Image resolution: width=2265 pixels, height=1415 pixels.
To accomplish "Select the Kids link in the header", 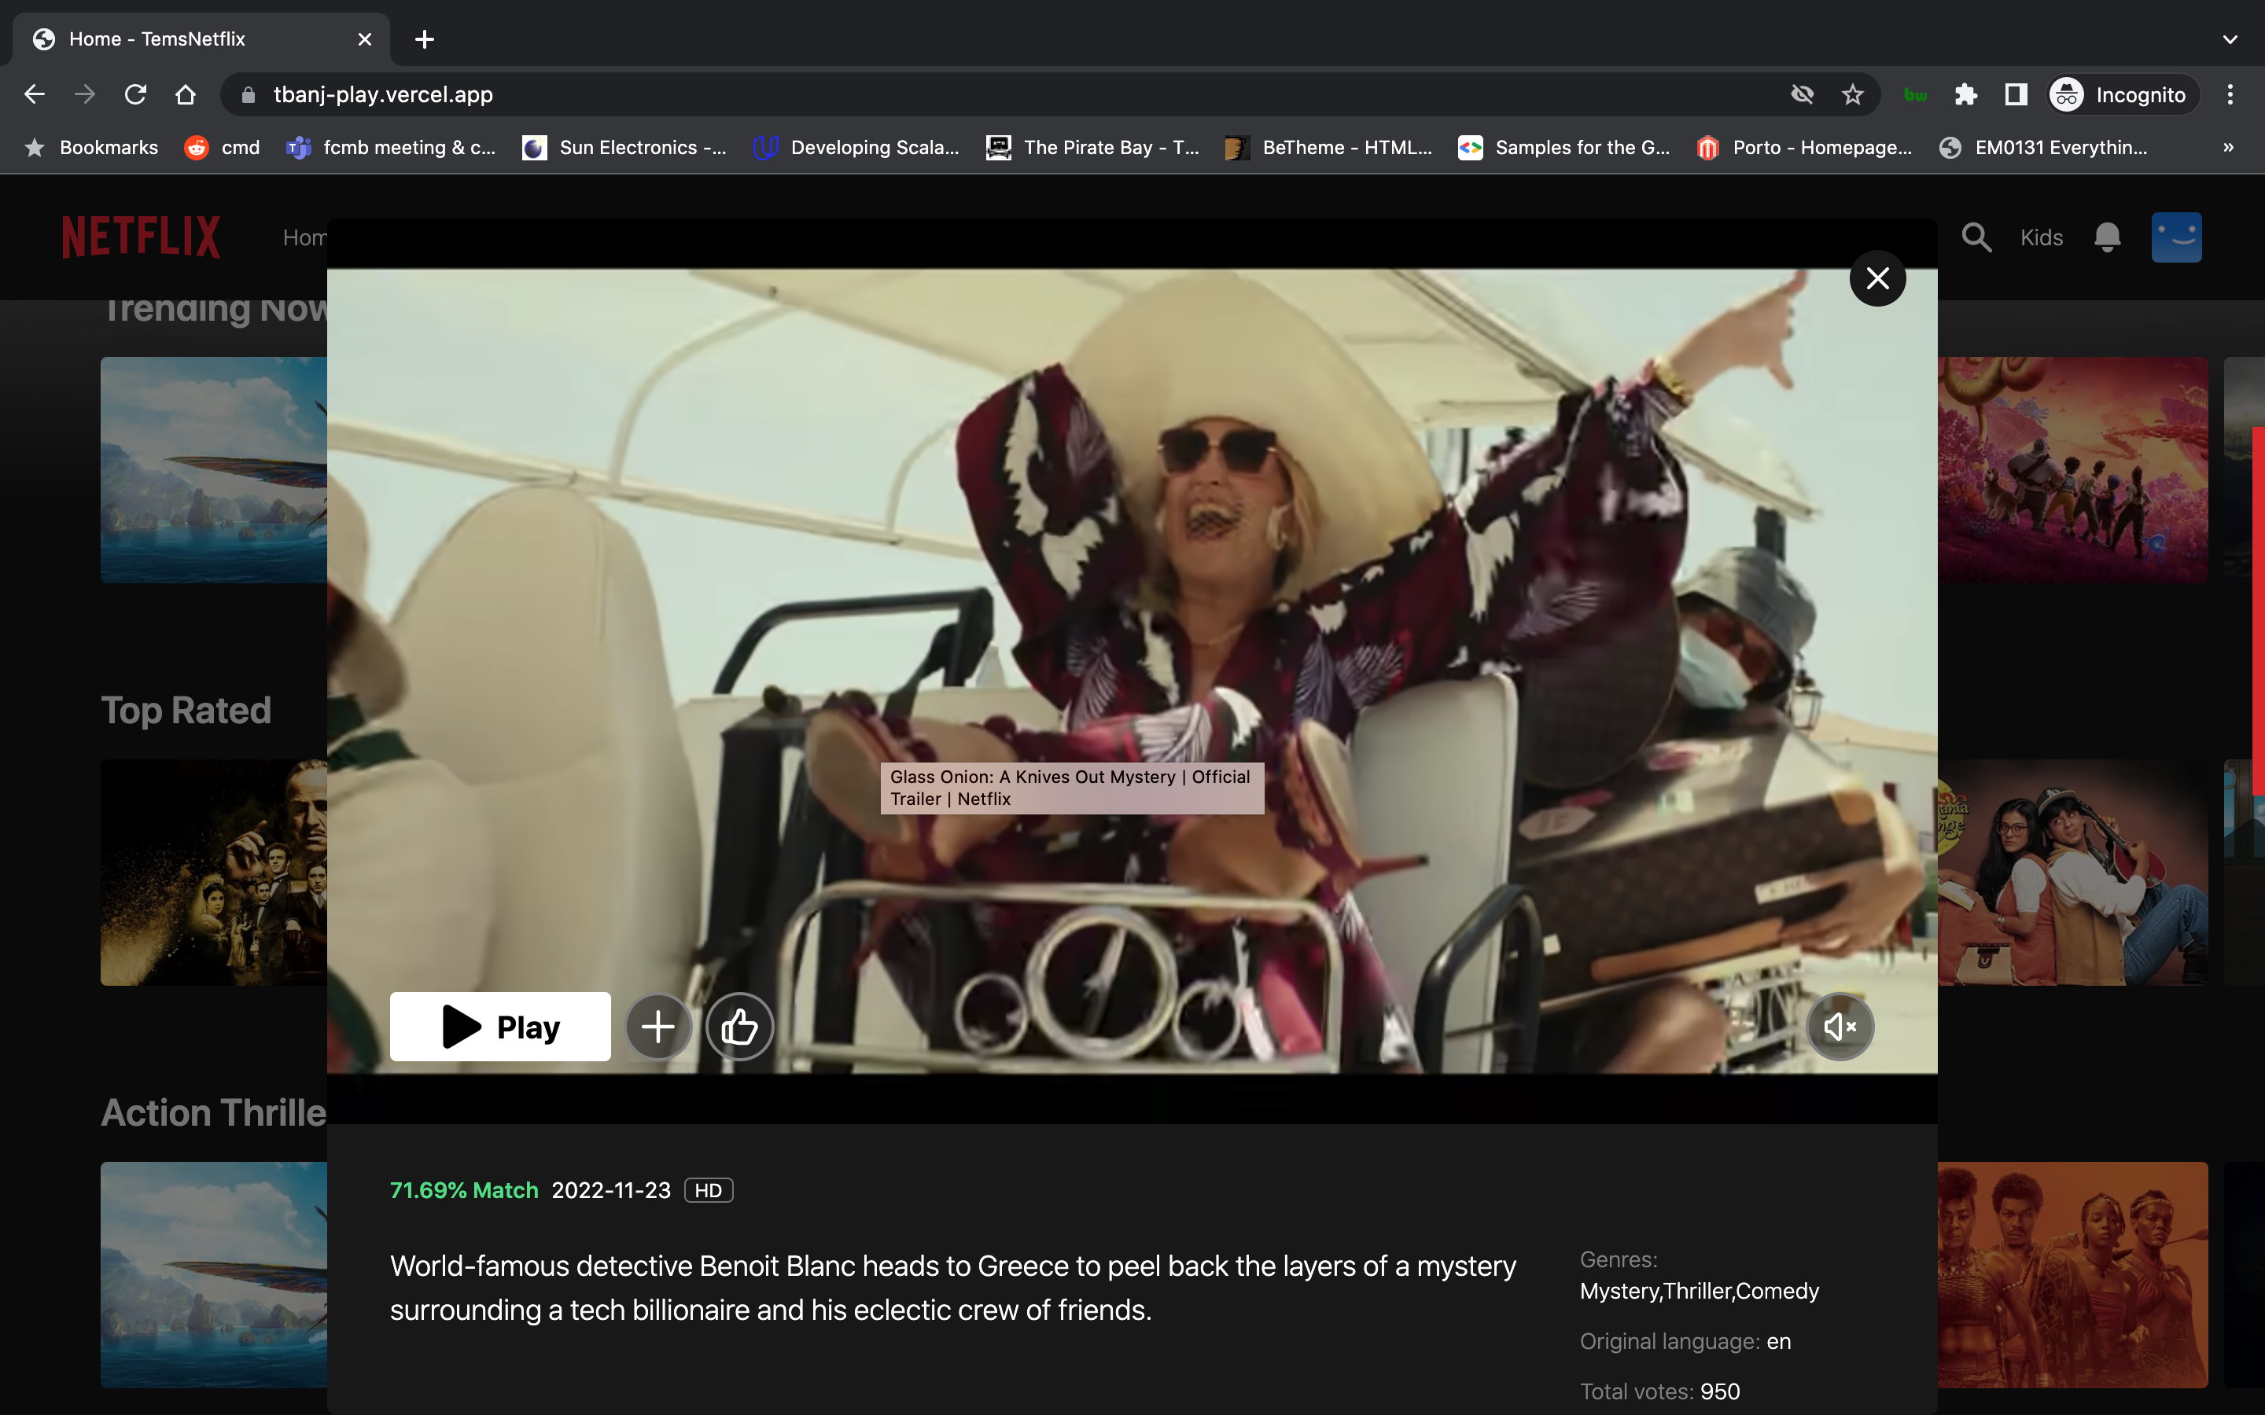I will (x=2042, y=237).
